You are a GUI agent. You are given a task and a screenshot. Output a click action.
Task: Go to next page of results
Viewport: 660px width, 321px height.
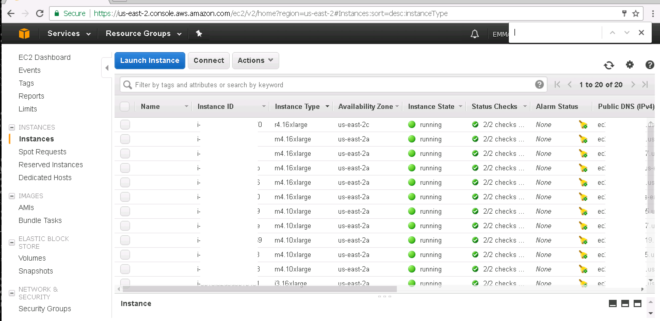633,84
